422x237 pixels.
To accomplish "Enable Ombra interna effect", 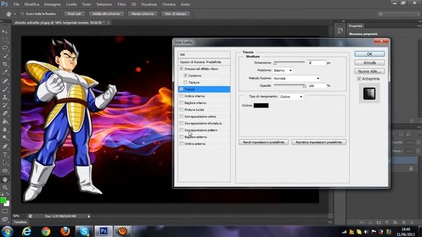I will point(181,96).
